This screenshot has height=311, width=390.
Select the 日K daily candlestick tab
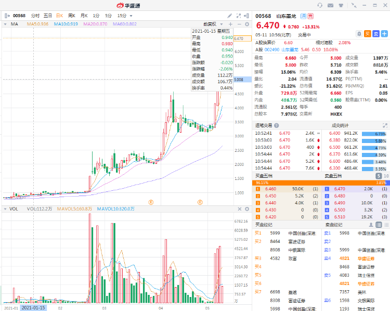click(60, 16)
